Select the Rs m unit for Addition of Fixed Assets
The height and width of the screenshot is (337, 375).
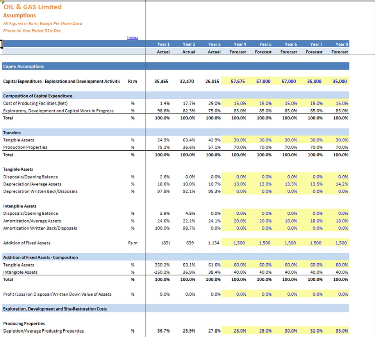tap(132, 243)
